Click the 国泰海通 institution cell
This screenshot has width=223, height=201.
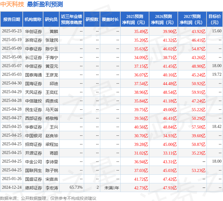pyautogui.click(x=34, y=75)
